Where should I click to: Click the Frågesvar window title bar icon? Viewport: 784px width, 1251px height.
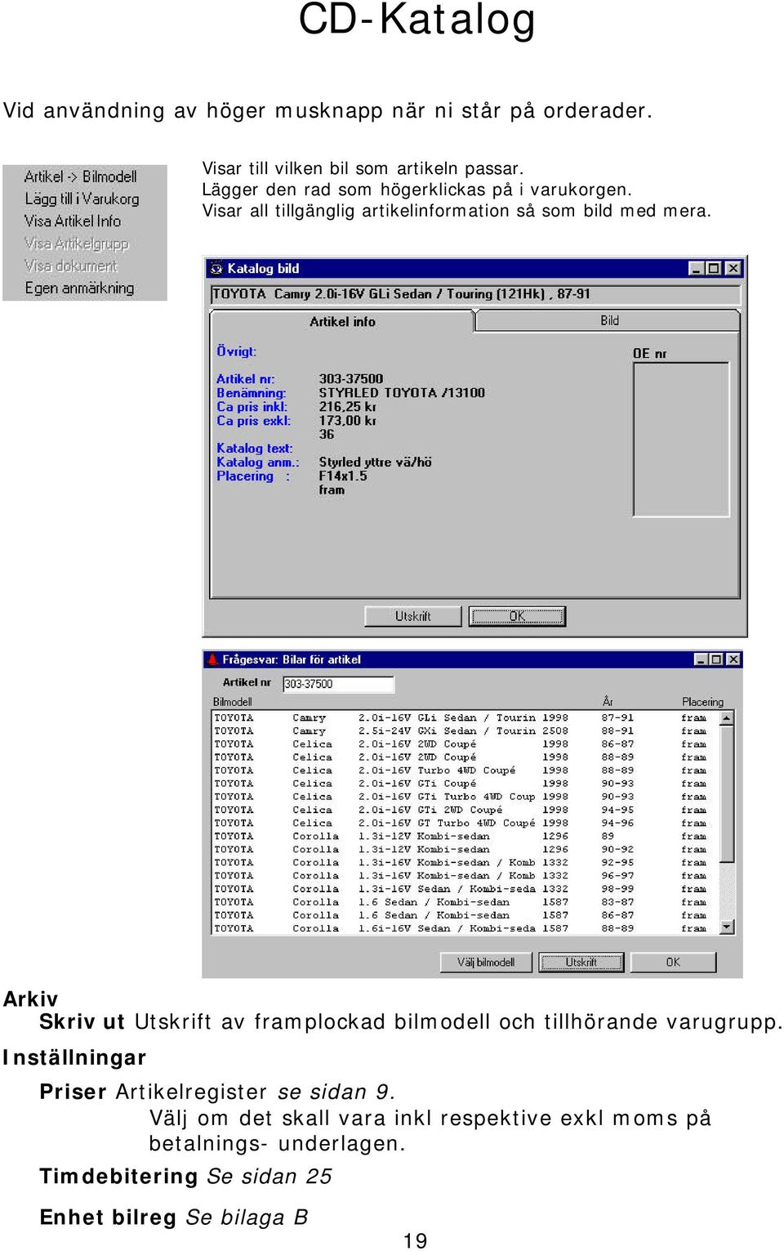[213, 659]
